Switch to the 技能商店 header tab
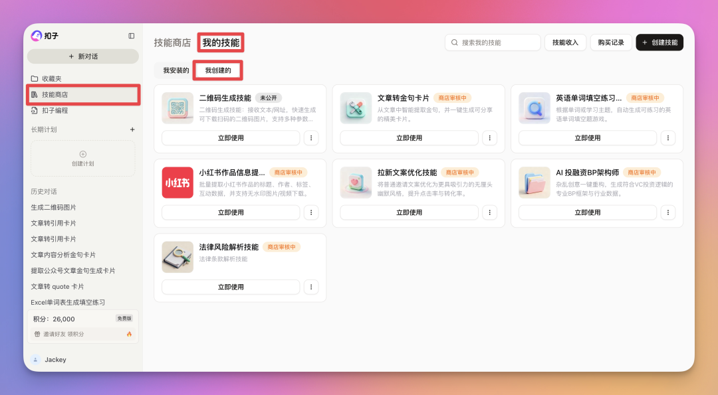Screen dimensions: 718x395 click(x=172, y=42)
